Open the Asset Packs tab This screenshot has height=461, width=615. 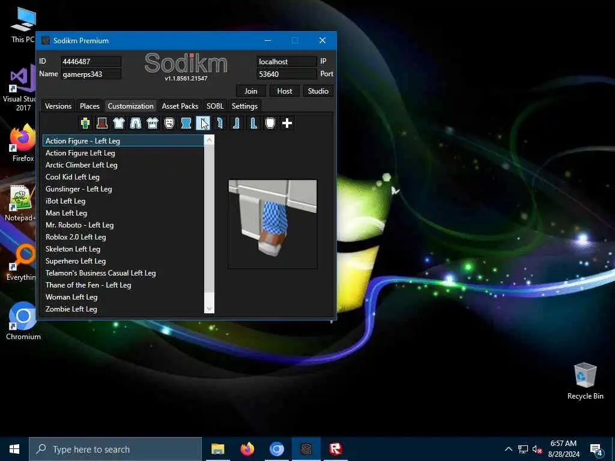[x=180, y=106]
